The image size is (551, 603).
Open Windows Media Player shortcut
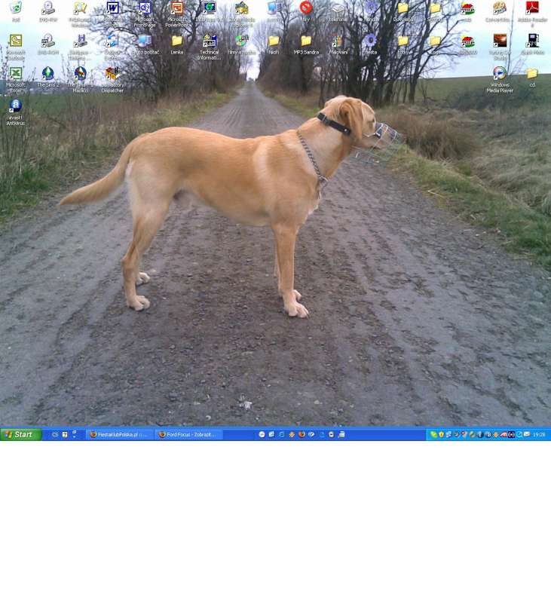point(500,74)
